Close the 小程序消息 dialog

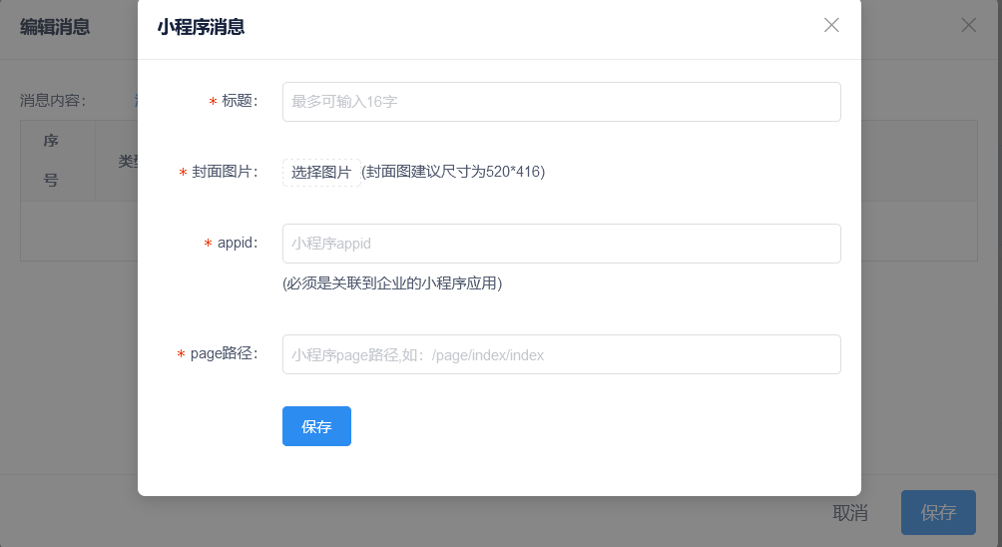[831, 25]
